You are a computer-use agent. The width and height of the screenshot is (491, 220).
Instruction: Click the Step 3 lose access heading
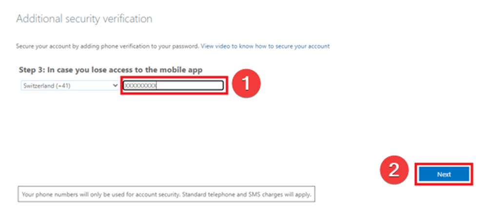pyautogui.click(x=111, y=70)
